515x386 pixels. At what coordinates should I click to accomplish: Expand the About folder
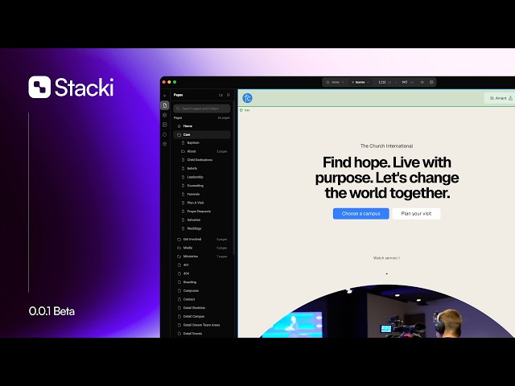[x=204, y=151]
